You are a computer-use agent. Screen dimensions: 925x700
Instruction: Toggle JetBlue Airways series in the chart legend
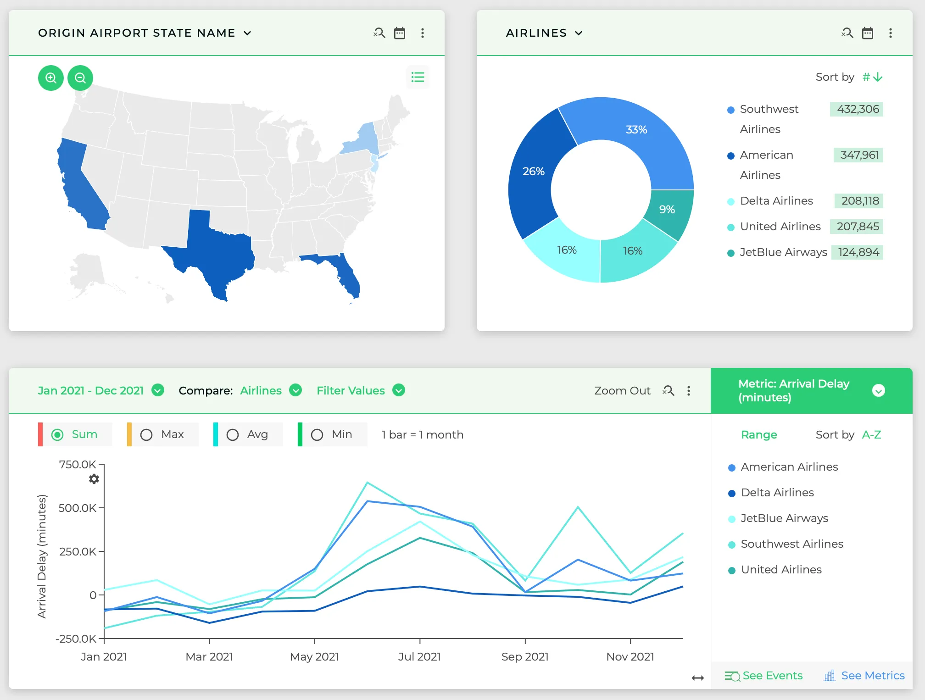point(778,518)
